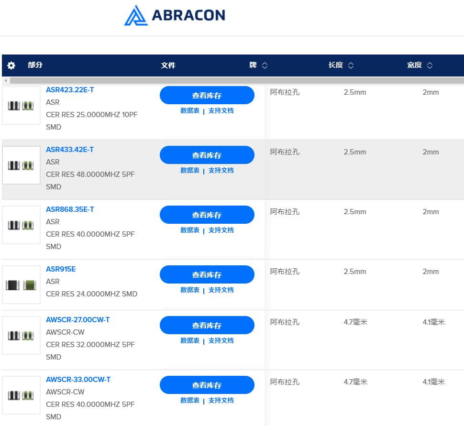
Task: Open 支持文档 link for ASR433.42E-T
Action: pyautogui.click(x=221, y=170)
